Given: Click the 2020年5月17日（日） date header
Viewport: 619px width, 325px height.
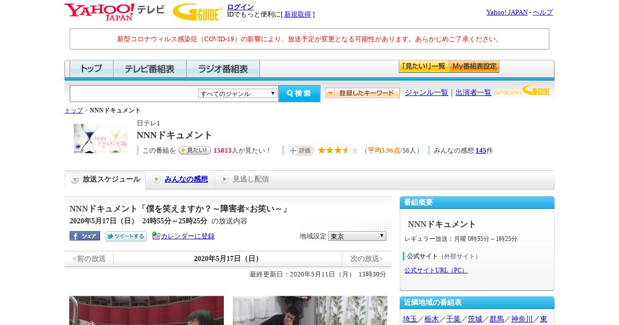Looking at the screenshot, I should pos(228,258).
